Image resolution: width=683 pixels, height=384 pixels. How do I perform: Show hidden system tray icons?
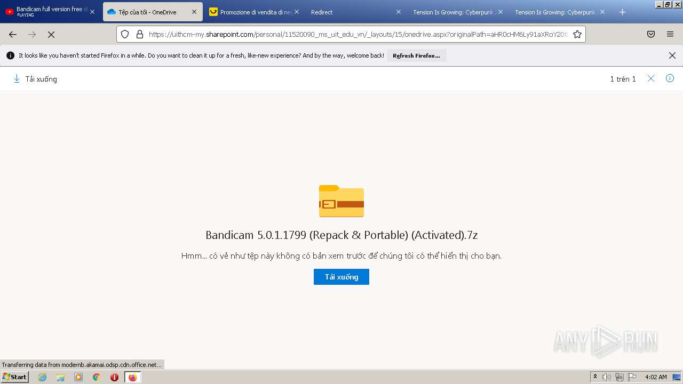(595, 377)
